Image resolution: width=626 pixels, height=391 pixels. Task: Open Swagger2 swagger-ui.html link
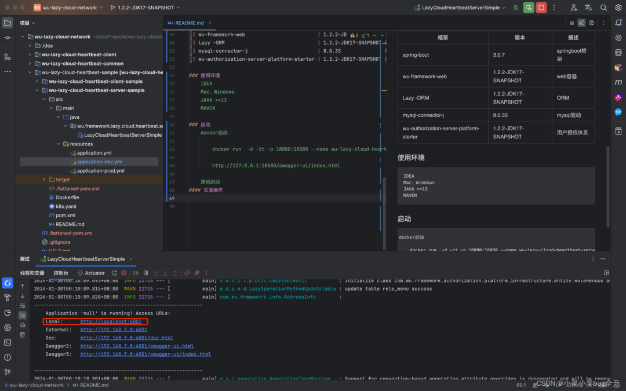click(137, 346)
